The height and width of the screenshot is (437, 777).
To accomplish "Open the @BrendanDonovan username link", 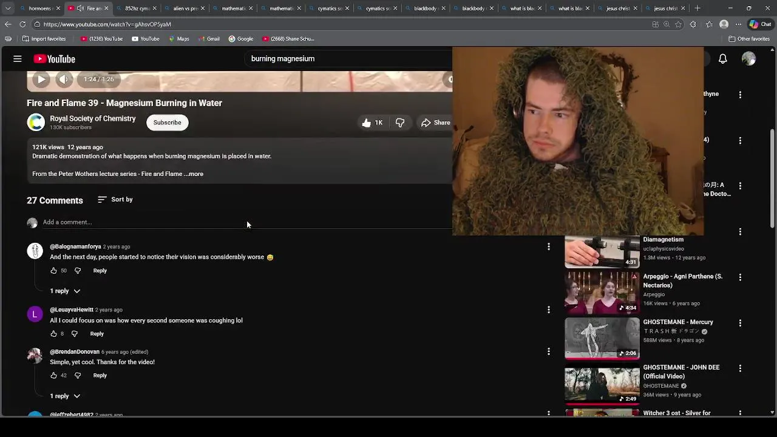I will click(x=75, y=351).
